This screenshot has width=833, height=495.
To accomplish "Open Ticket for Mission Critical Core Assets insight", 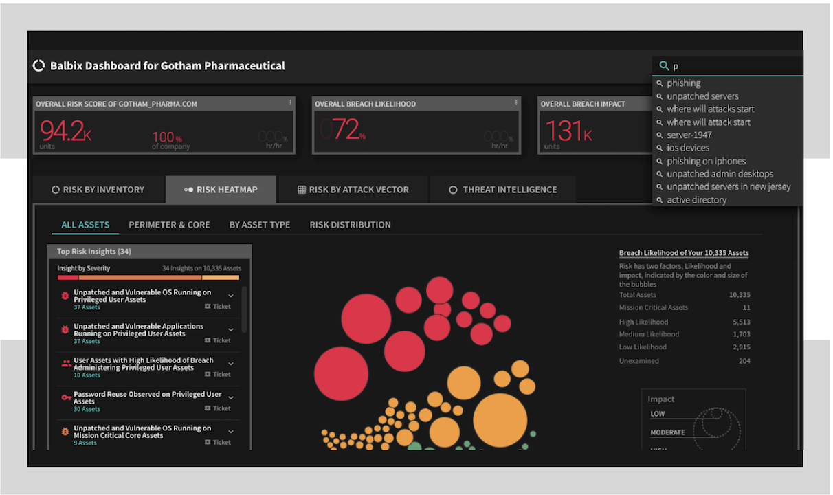I will 218,443.
